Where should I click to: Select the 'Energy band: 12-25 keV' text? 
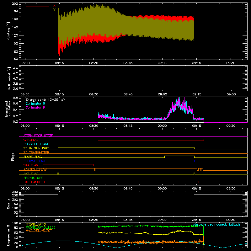(x=45, y=100)
